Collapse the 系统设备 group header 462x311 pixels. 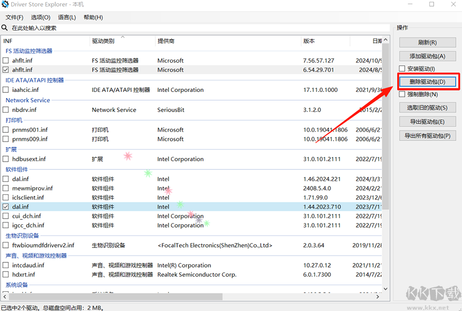(17, 285)
